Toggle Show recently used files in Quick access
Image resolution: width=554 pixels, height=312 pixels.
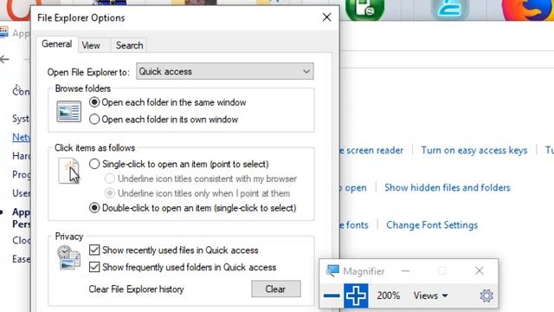click(x=173, y=250)
